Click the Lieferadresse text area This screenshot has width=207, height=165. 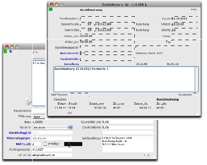(128, 144)
